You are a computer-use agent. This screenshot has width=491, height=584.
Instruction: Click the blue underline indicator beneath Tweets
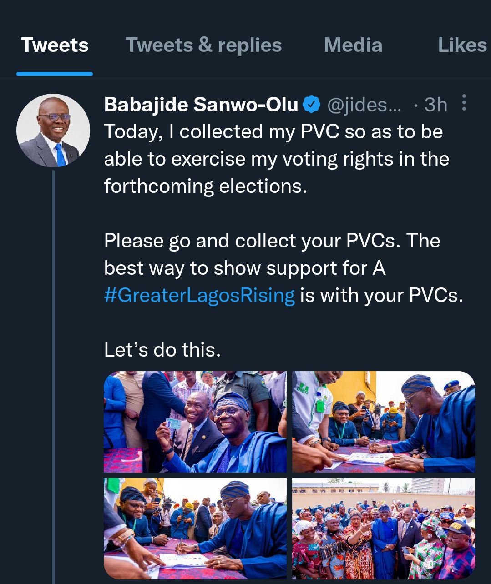(55, 74)
